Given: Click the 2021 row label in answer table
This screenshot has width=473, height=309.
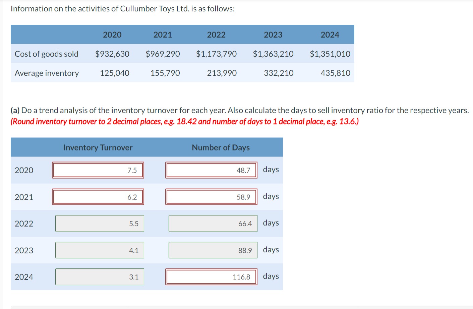Looking at the screenshot, I should click(24, 197).
